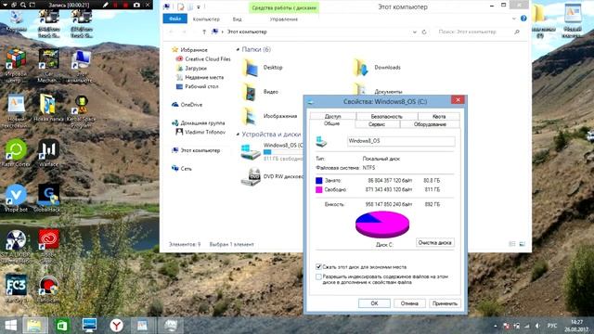Screen dimensions: 594x334
Task: Select the DVD RW drive icon
Action: 251,176
